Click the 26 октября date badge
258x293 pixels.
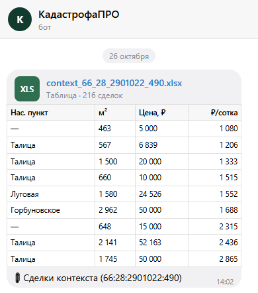pyautogui.click(x=129, y=56)
